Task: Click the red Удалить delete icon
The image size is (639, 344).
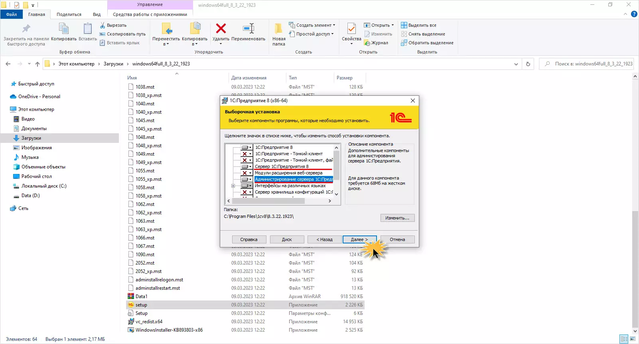Action: [221, 28]
